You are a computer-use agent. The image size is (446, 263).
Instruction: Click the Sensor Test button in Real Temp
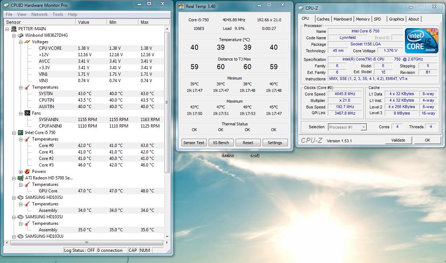coord(194,143)
